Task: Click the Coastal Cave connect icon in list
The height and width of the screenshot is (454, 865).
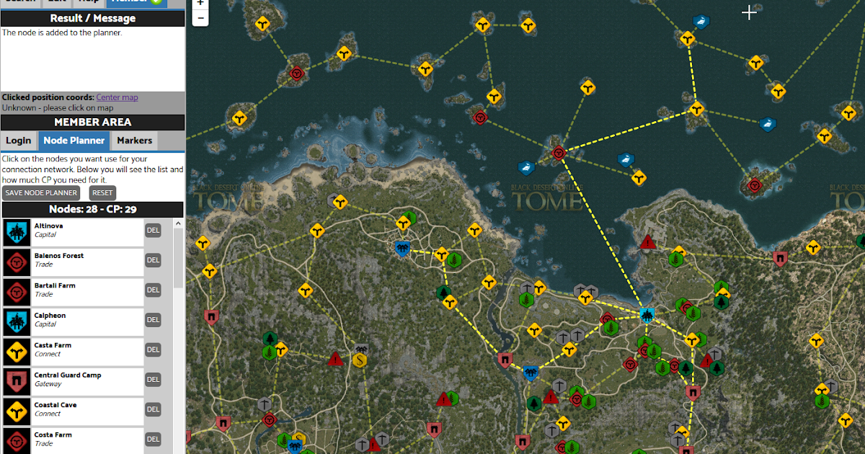Action: pyautogui.click(x=17, y=411)
